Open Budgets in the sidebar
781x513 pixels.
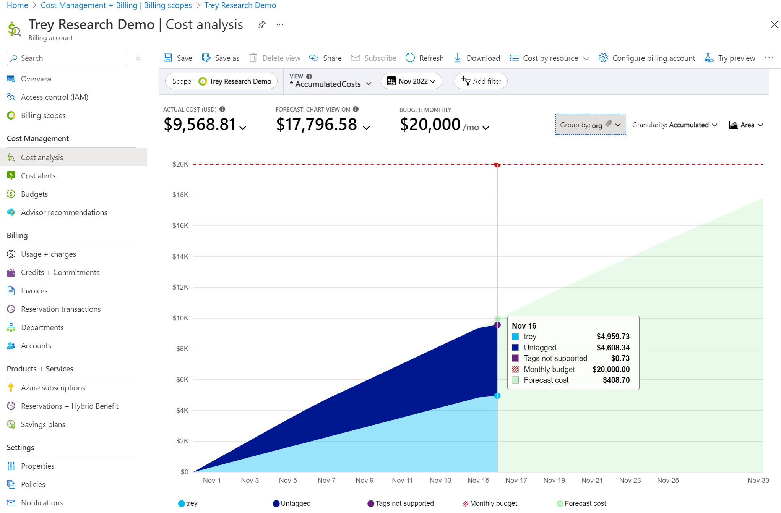point(34,194)
